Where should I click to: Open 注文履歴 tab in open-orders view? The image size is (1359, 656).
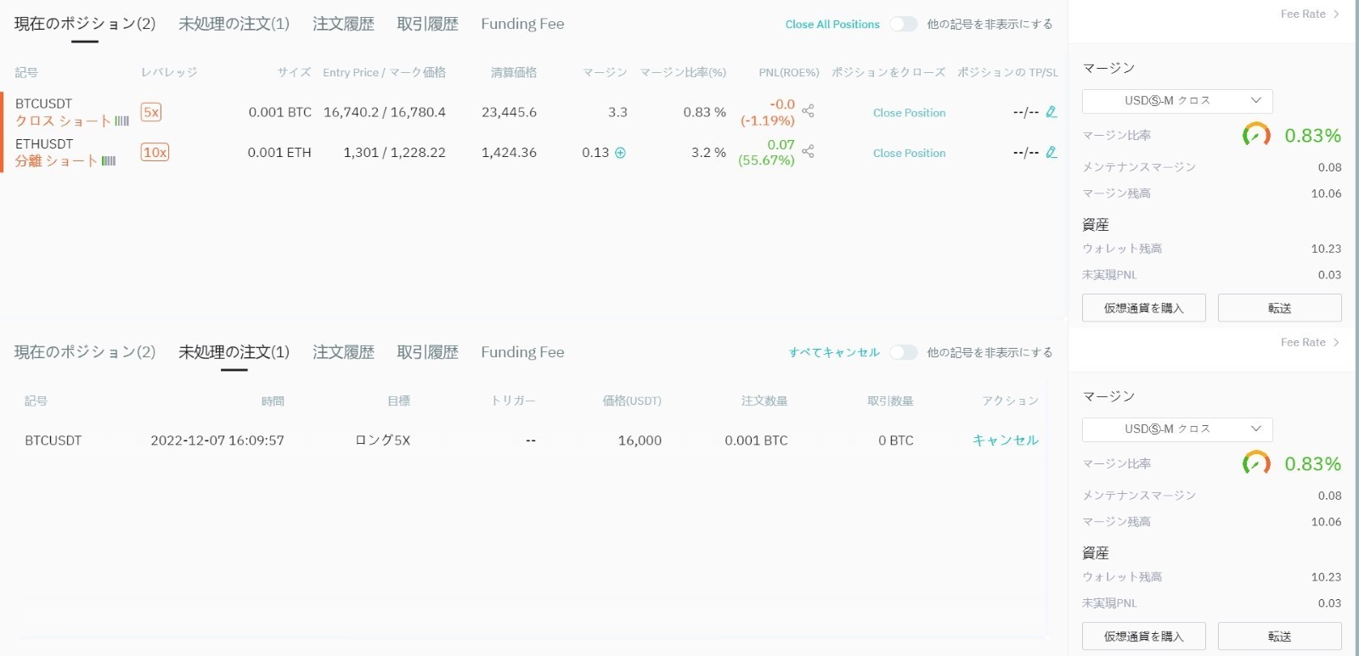[x=343, y=352]
